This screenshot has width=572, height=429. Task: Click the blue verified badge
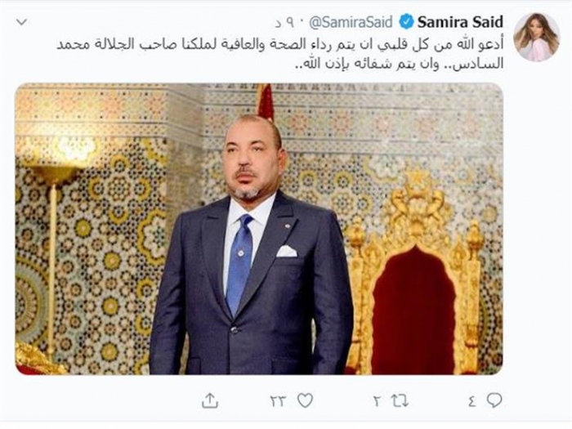tap(406, 22)
